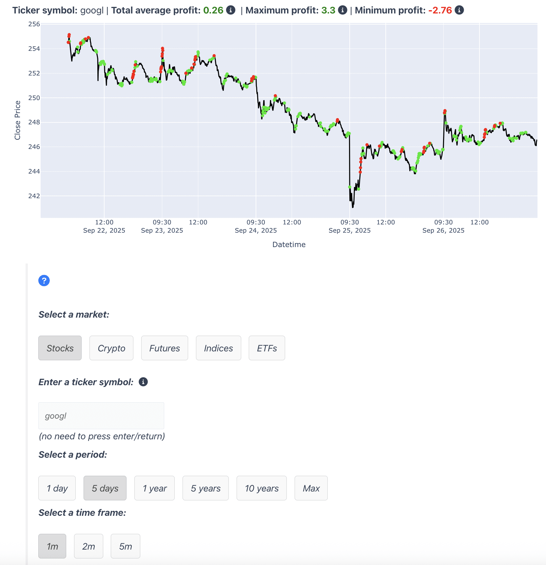The width and height of the screenshot is (546, 565).
Task: Switch market to Futures
Action: pos(165,348)
